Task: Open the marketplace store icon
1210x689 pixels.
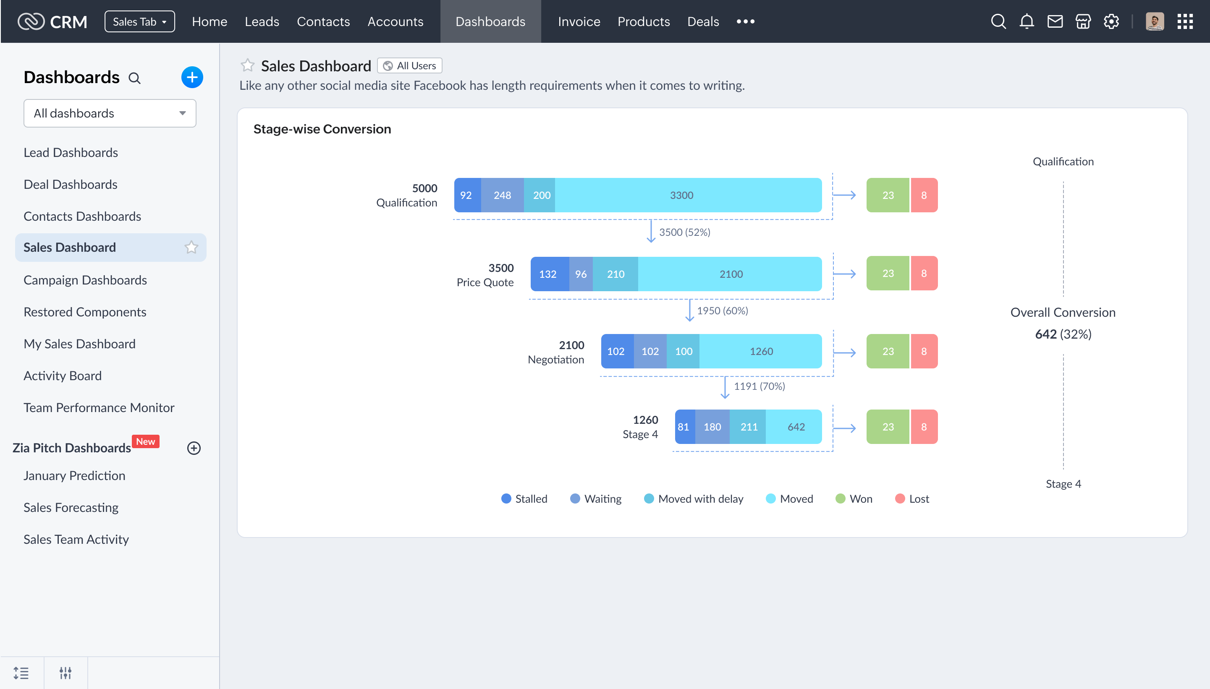Action: [1083, 21]
